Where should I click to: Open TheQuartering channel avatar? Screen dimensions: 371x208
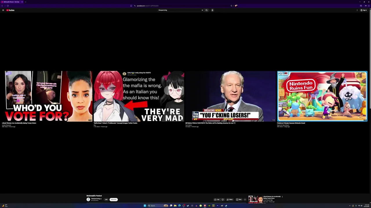coord(88,199)
